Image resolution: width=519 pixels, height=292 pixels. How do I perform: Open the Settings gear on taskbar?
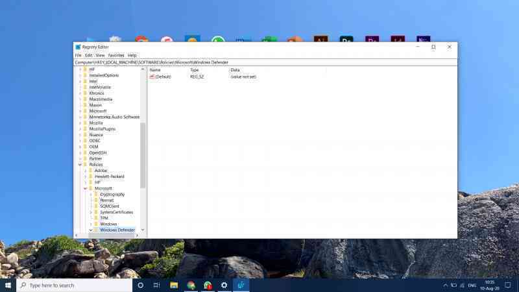pyautogui.click(x=224, y=285)
